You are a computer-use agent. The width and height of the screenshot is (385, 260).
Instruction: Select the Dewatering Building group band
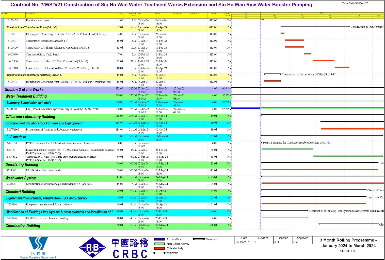click(x=117, y=165)
